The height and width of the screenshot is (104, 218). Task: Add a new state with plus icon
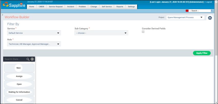pyautogui.click(x=32, y=59)
